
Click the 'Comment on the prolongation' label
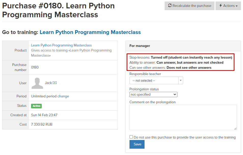pos(152,102)
